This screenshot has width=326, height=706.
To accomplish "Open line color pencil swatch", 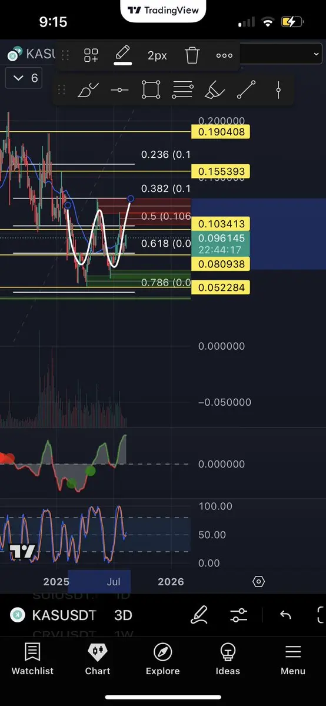I will point(122,56).
